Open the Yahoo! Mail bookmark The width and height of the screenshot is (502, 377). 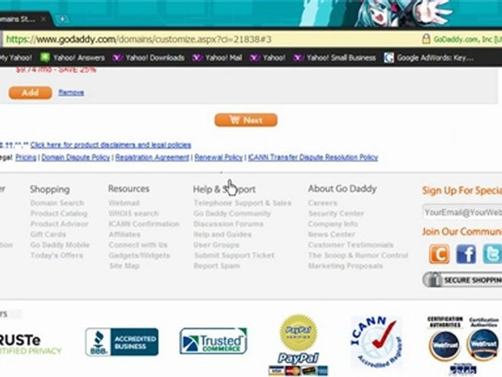click(x=217, y=58)
